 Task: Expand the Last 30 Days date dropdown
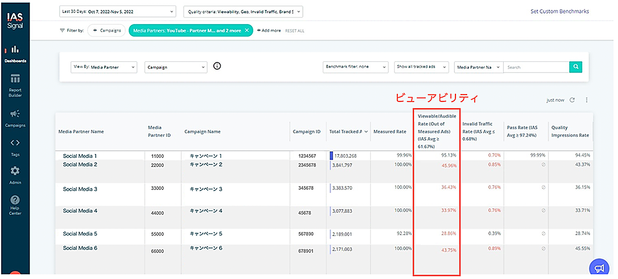point(117,11)
